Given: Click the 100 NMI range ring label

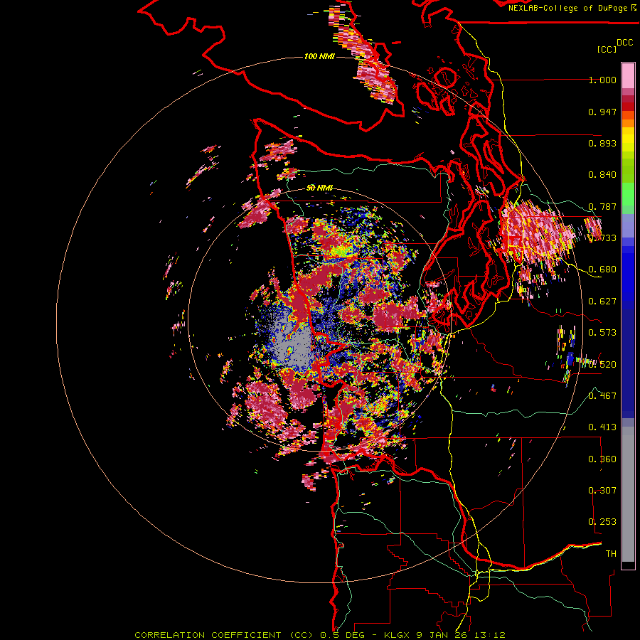Looking at the screenshot, I should [319, 56].
